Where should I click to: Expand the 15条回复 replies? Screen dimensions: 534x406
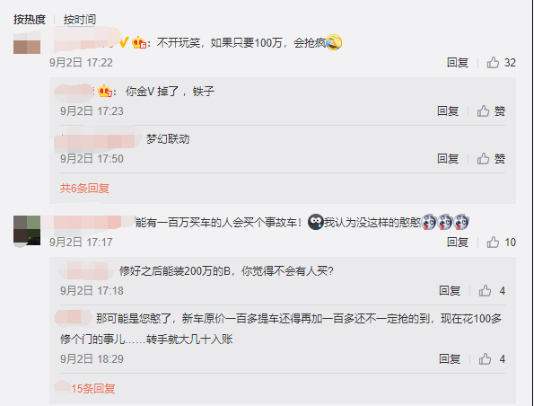(92, 389)
